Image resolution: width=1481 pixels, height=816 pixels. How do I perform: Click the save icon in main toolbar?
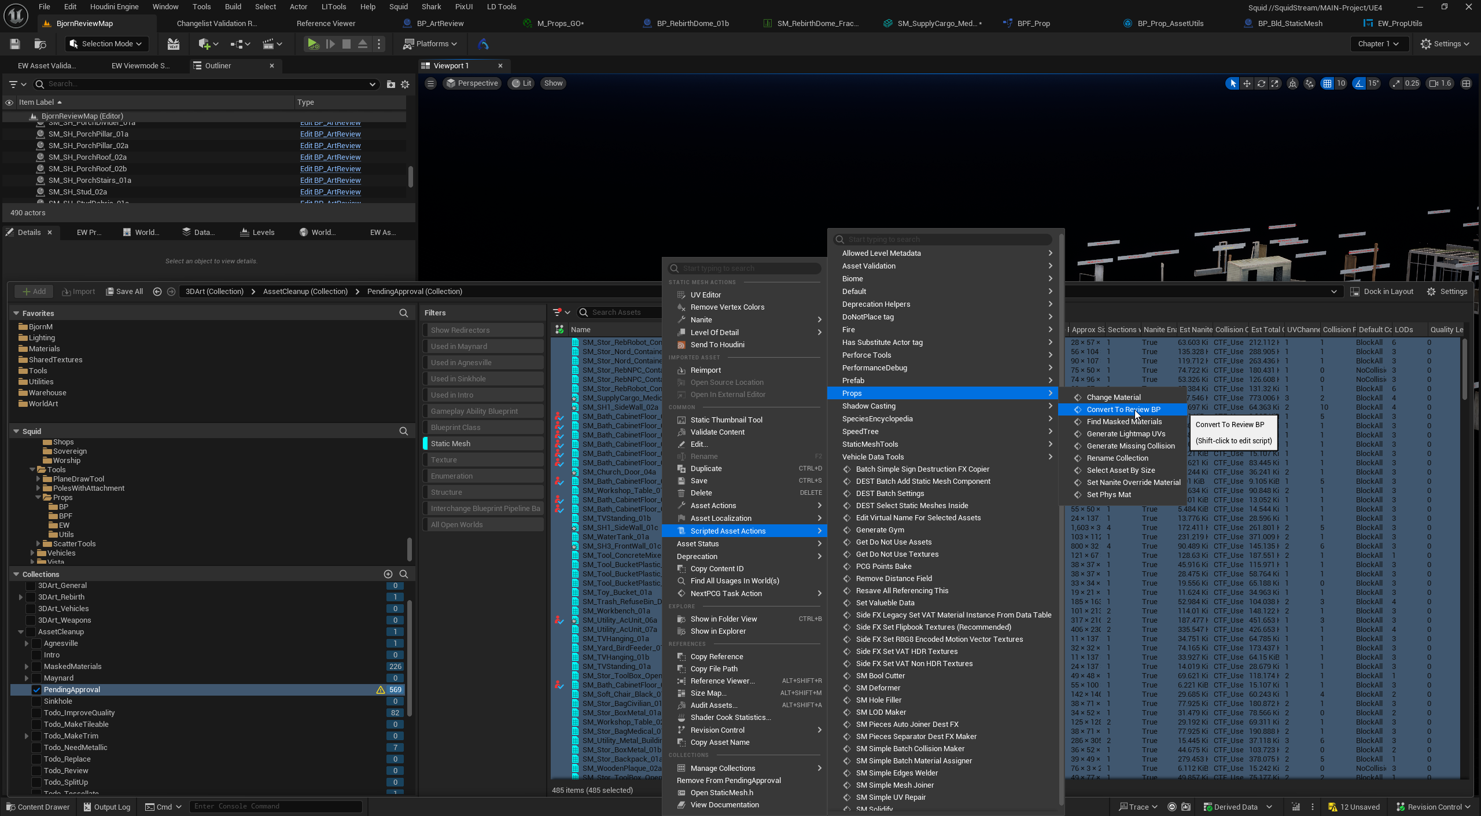tap(15, 44)
